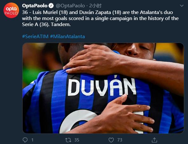Click the tweet timestamp showing 2小时
This screenshot has width=188, height=144.
pyautogui.click(x=95, y=6)
